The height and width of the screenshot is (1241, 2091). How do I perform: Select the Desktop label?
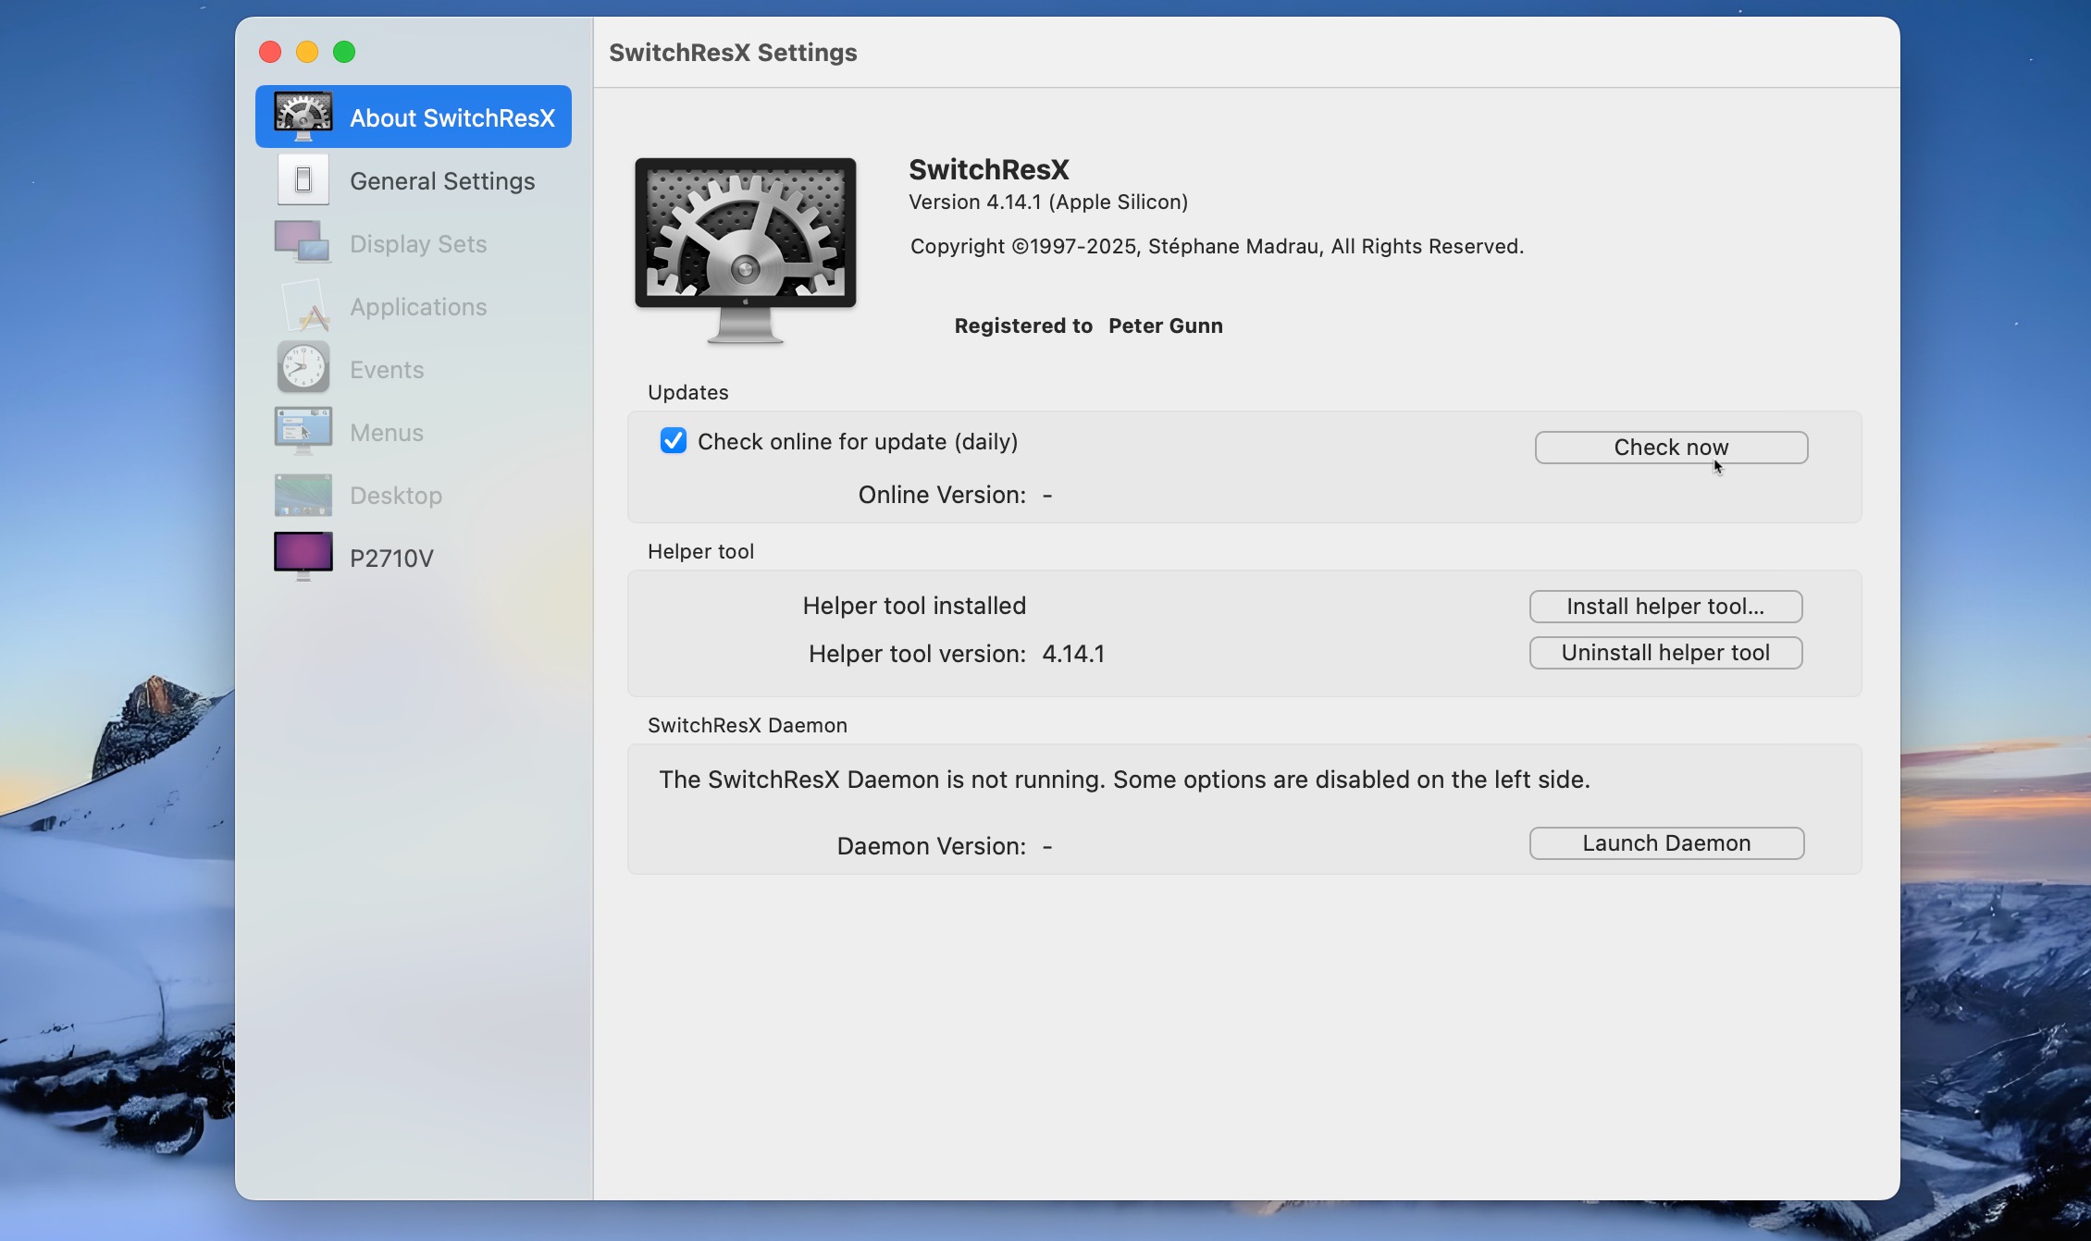click(x=396, y=496)
